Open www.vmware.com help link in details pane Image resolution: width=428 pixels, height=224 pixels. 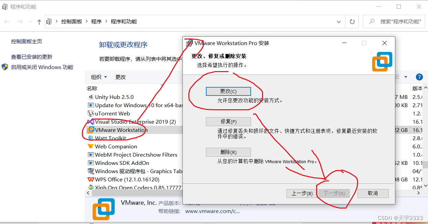[212, 211]
